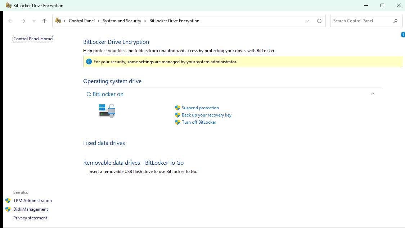Click the C: drive lock icon
Image resolution: width=405 pixels, height=228 pixels.
point(107,111)
